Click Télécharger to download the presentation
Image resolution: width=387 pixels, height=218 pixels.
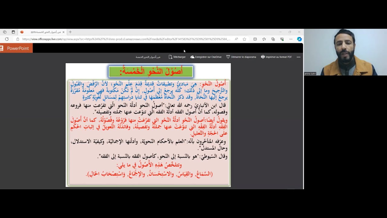click(177, 57)
